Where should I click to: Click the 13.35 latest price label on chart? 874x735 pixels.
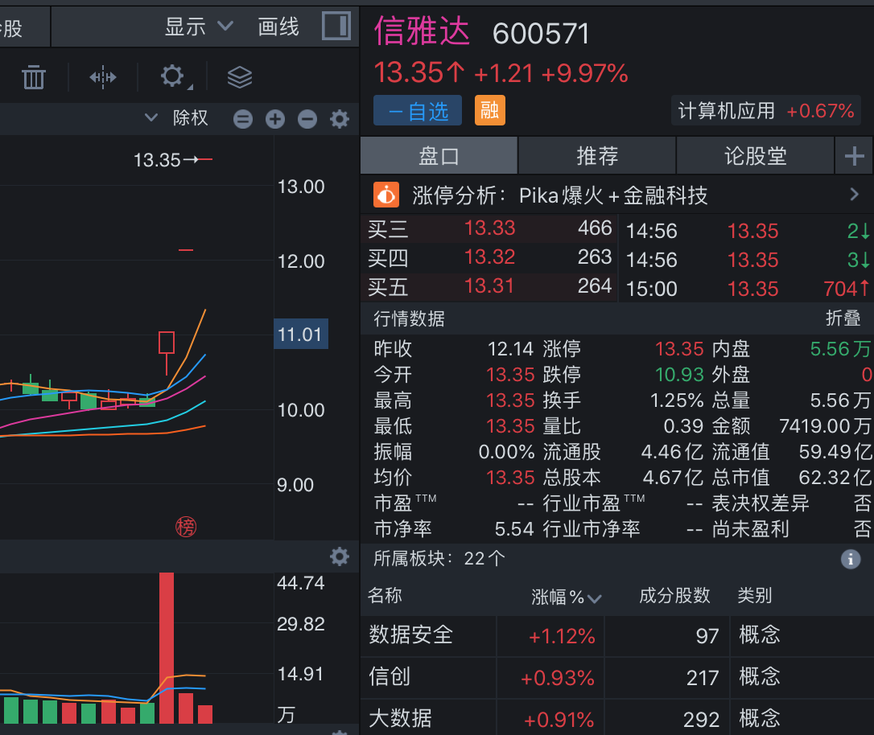point(157,160)
